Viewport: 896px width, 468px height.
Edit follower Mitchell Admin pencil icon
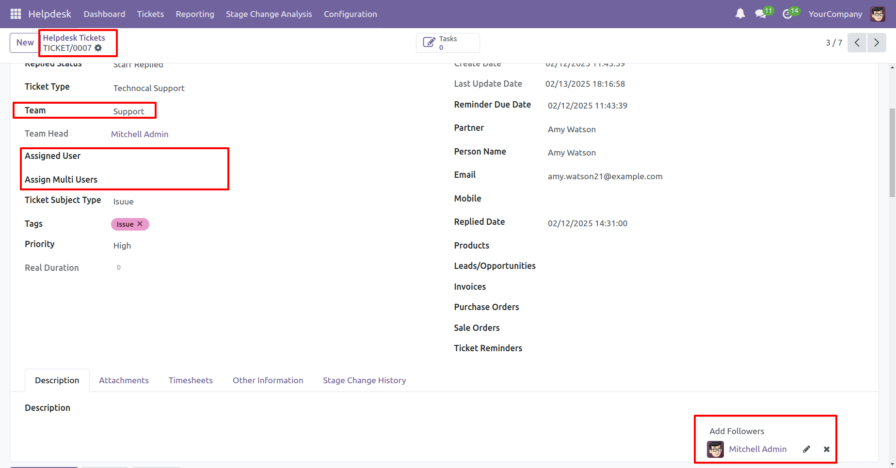pos(806,449)
